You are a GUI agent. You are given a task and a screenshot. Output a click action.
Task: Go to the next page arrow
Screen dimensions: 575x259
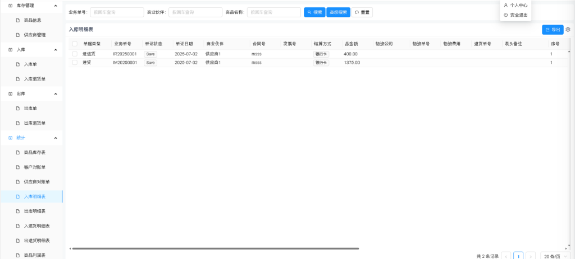pyautogui.click(x=531, y=256)
